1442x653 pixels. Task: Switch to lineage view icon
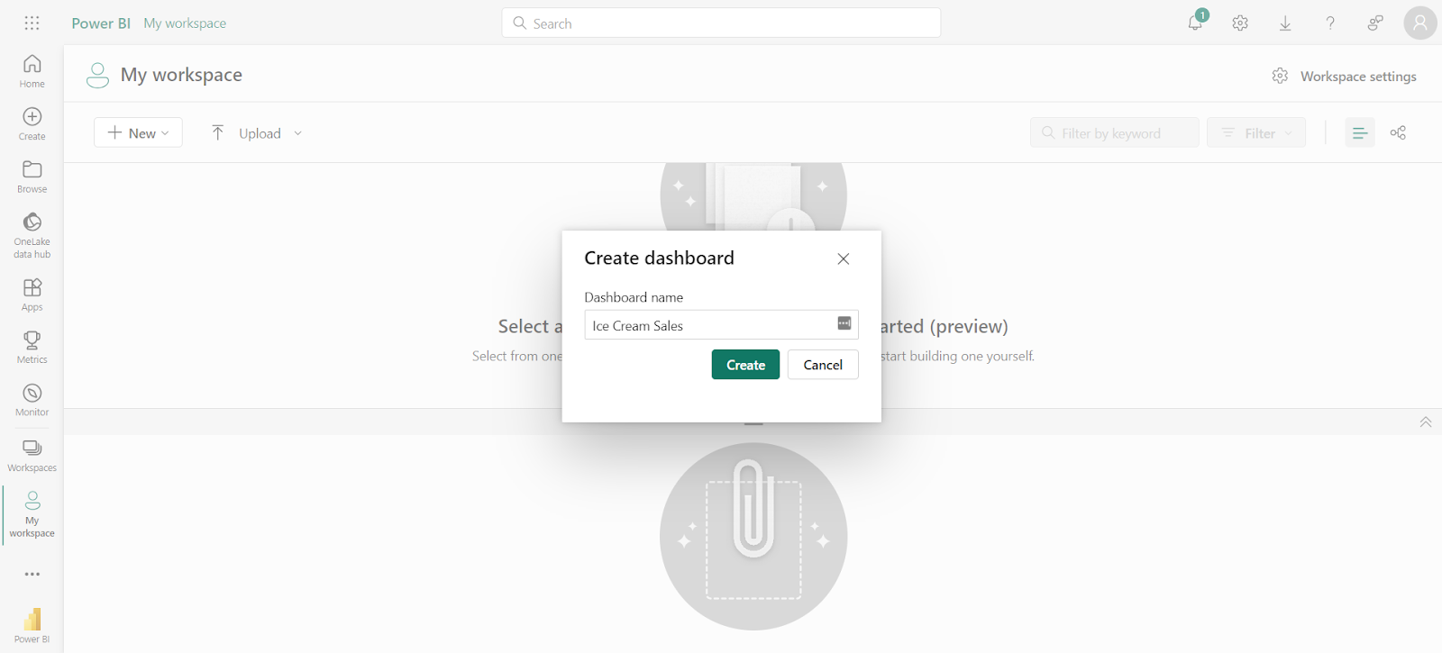click(1398, 132)
